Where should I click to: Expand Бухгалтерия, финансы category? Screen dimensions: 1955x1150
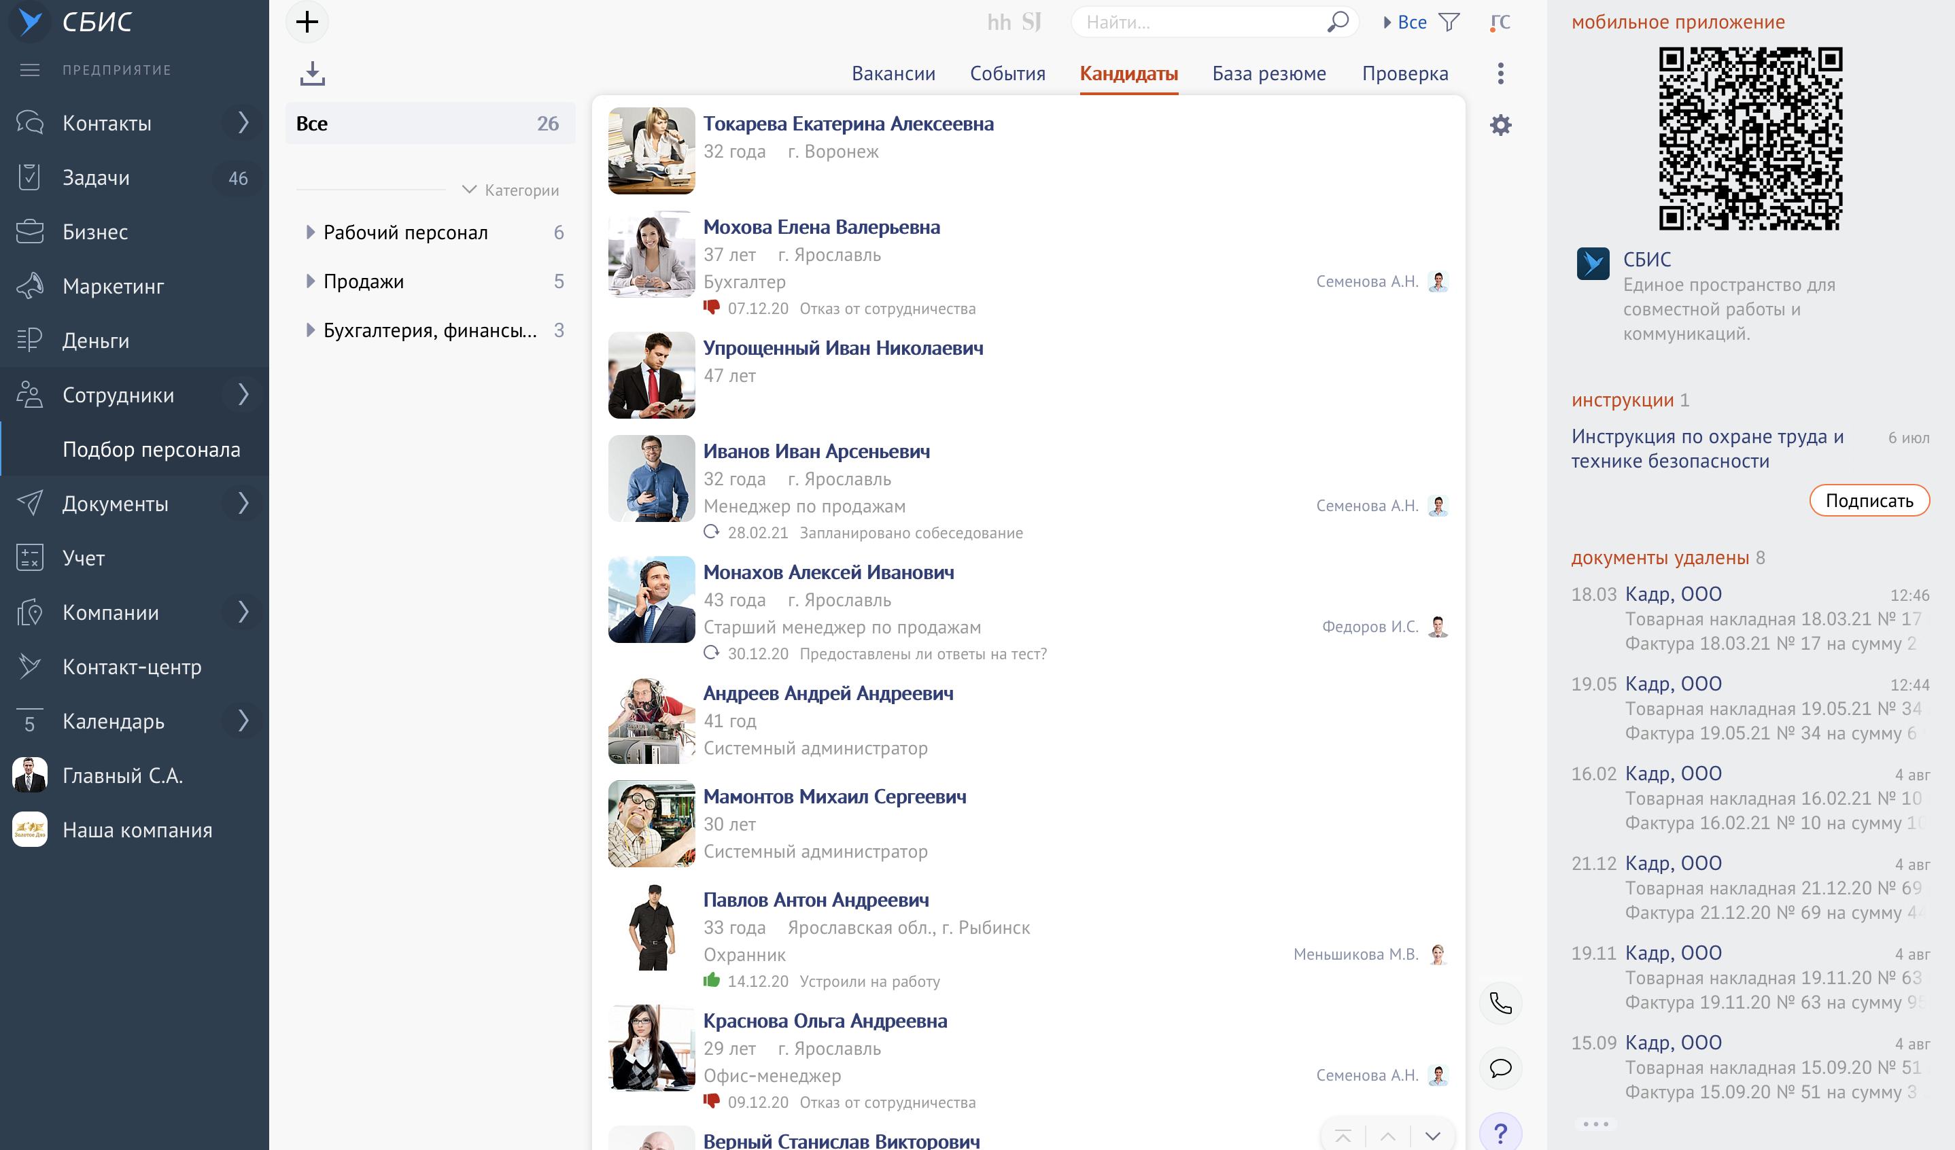[311, 330]
